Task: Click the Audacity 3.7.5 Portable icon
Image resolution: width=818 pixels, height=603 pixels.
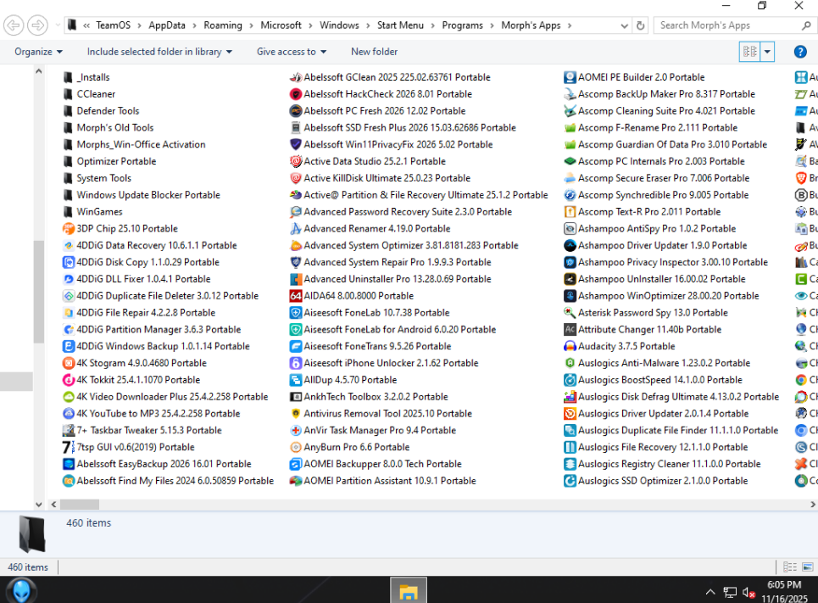Action: (x=570, y=346)
